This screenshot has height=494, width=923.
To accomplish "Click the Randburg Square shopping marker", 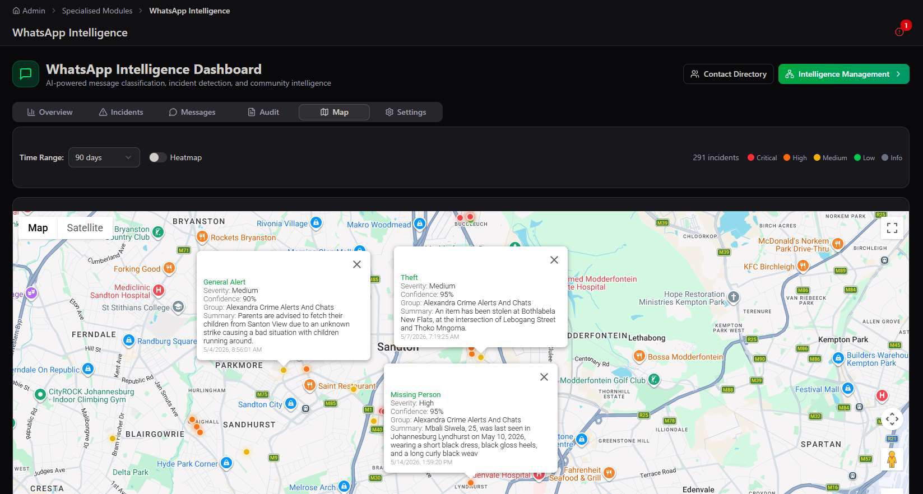I will pyautogui.click(x=129, y=341).
